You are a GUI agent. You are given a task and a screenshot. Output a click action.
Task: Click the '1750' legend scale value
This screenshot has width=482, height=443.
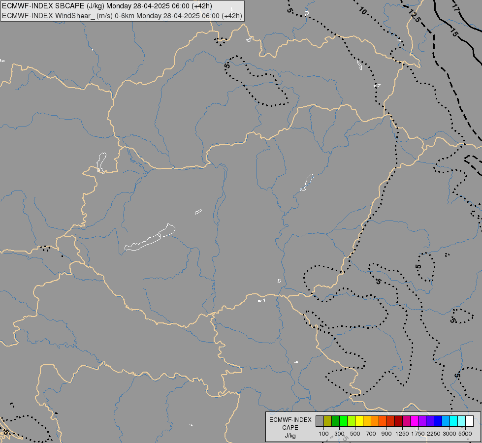click(418, 434)
